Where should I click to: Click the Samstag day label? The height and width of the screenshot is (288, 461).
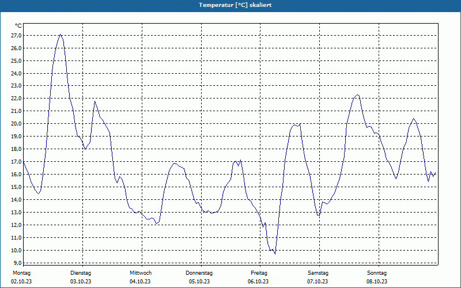click(x=318, y=273)
